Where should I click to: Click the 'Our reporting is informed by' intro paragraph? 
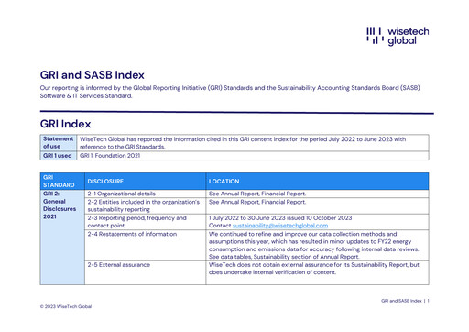pos(230,92)
